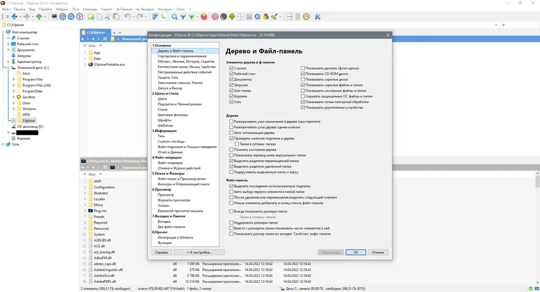The width and height of the screenshot is (540, 292).
Task: Click the green Up arrow toolbar icon
Action: pos(39,17)
